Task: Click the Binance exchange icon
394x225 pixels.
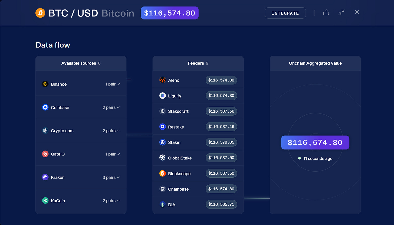Action: 45,84
